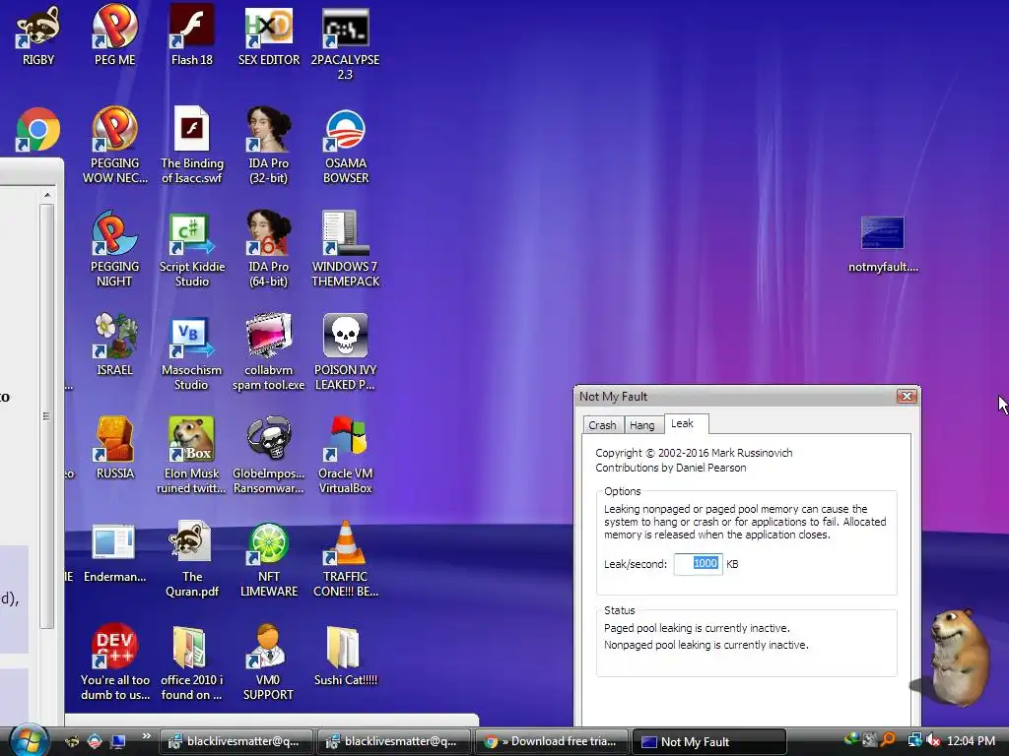The image size is (1009, 756).
Task: Click the scroll up arrow in left window
Action: coord(47,194)
